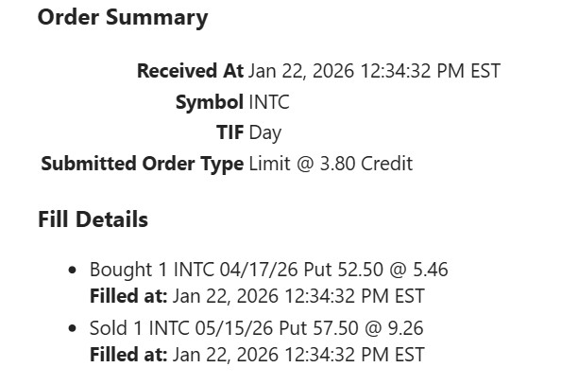Select the timestamp under the Sold fill
Viewport: 578px width, 385px height.
[298, 355]
